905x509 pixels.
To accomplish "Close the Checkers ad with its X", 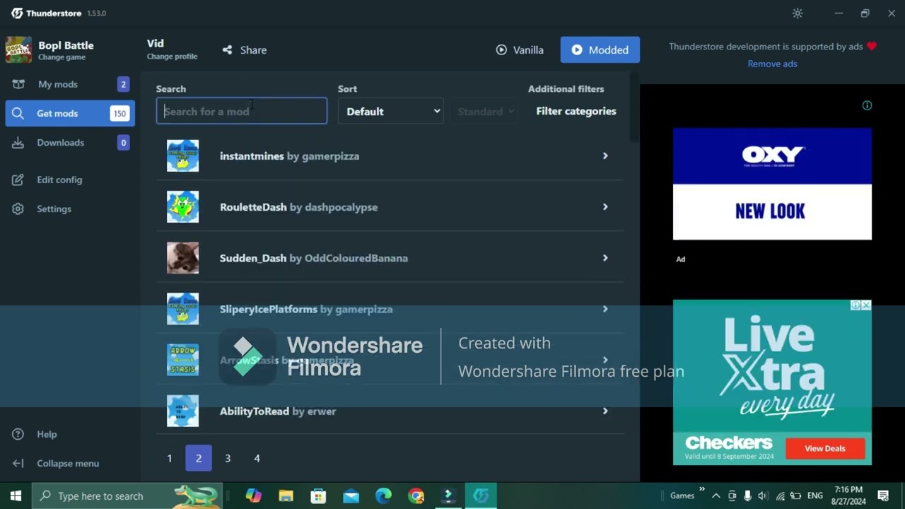I will 866,305.
